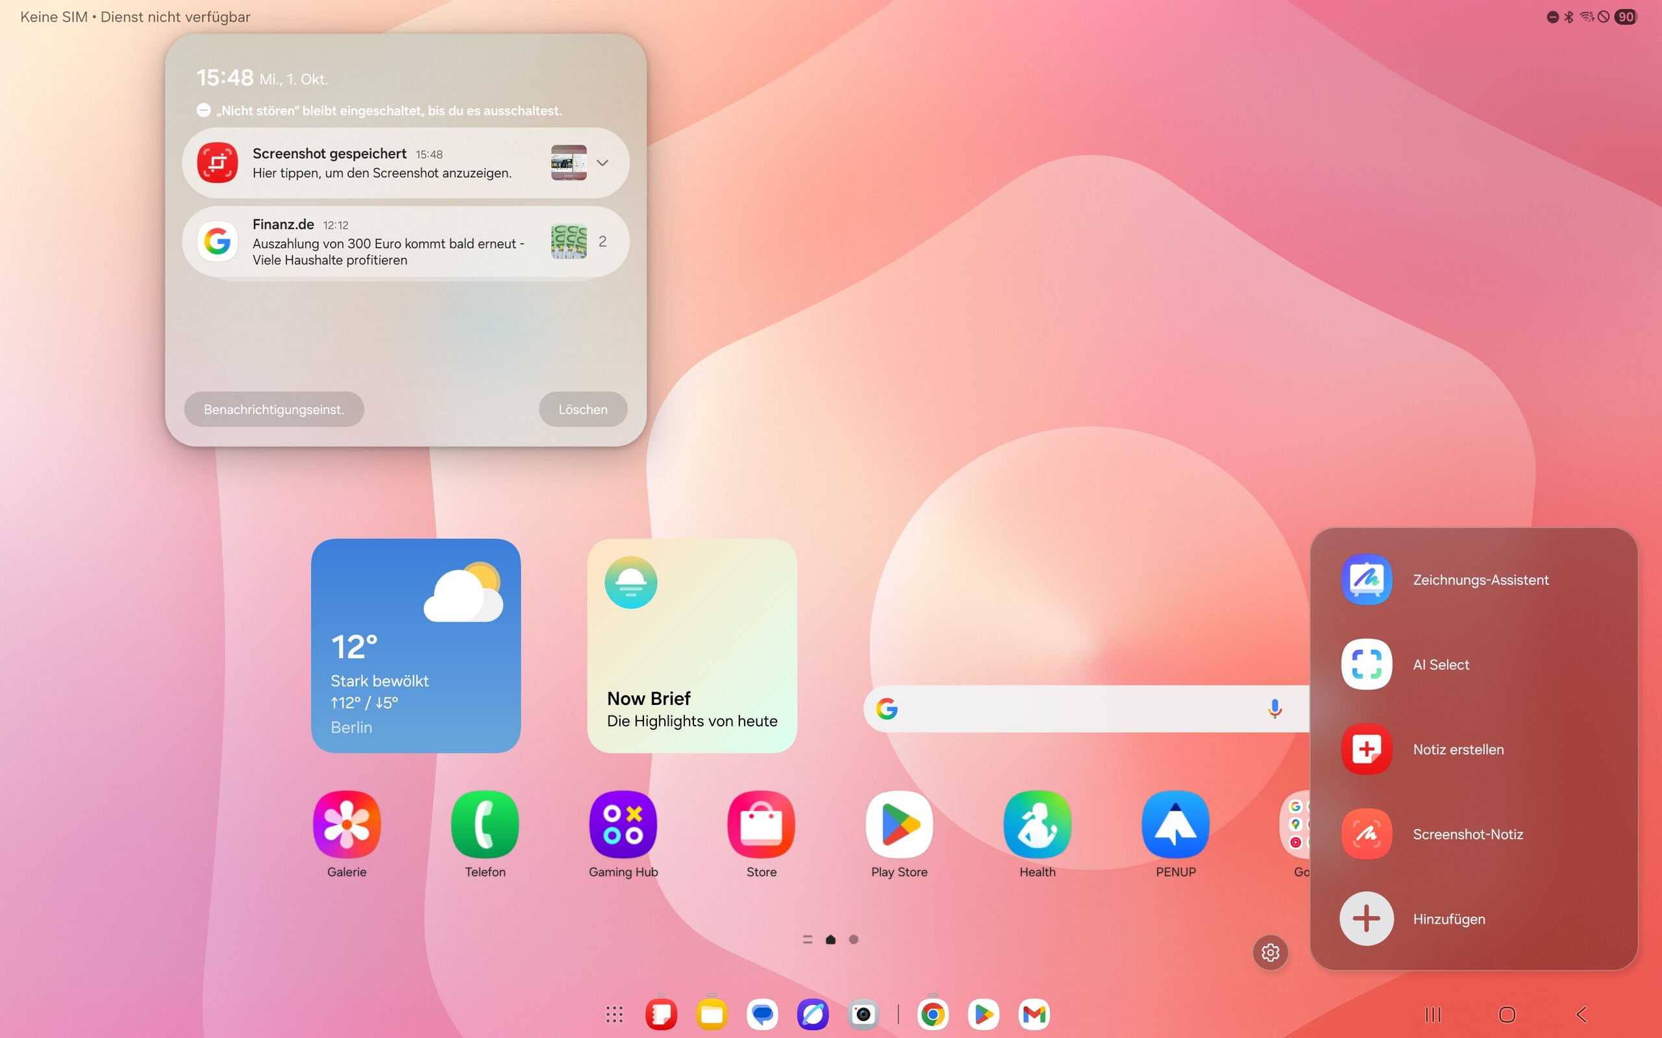This screenshot has height=1038, width=1662.
Task: Expand Finanz.de grouped notifications count
Action: (x=602, y=241)
